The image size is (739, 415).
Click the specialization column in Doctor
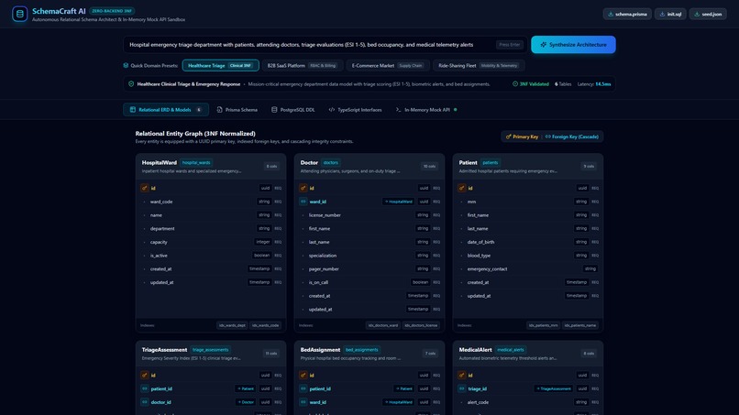tap(369, 256)
